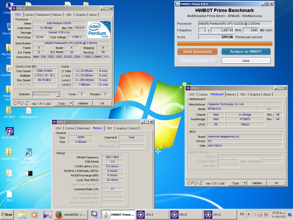This screenshot has width=293, height=220.
Task: Click Analyze on HWBOT button
Action: pyautogui.click(x=246, y=51)
